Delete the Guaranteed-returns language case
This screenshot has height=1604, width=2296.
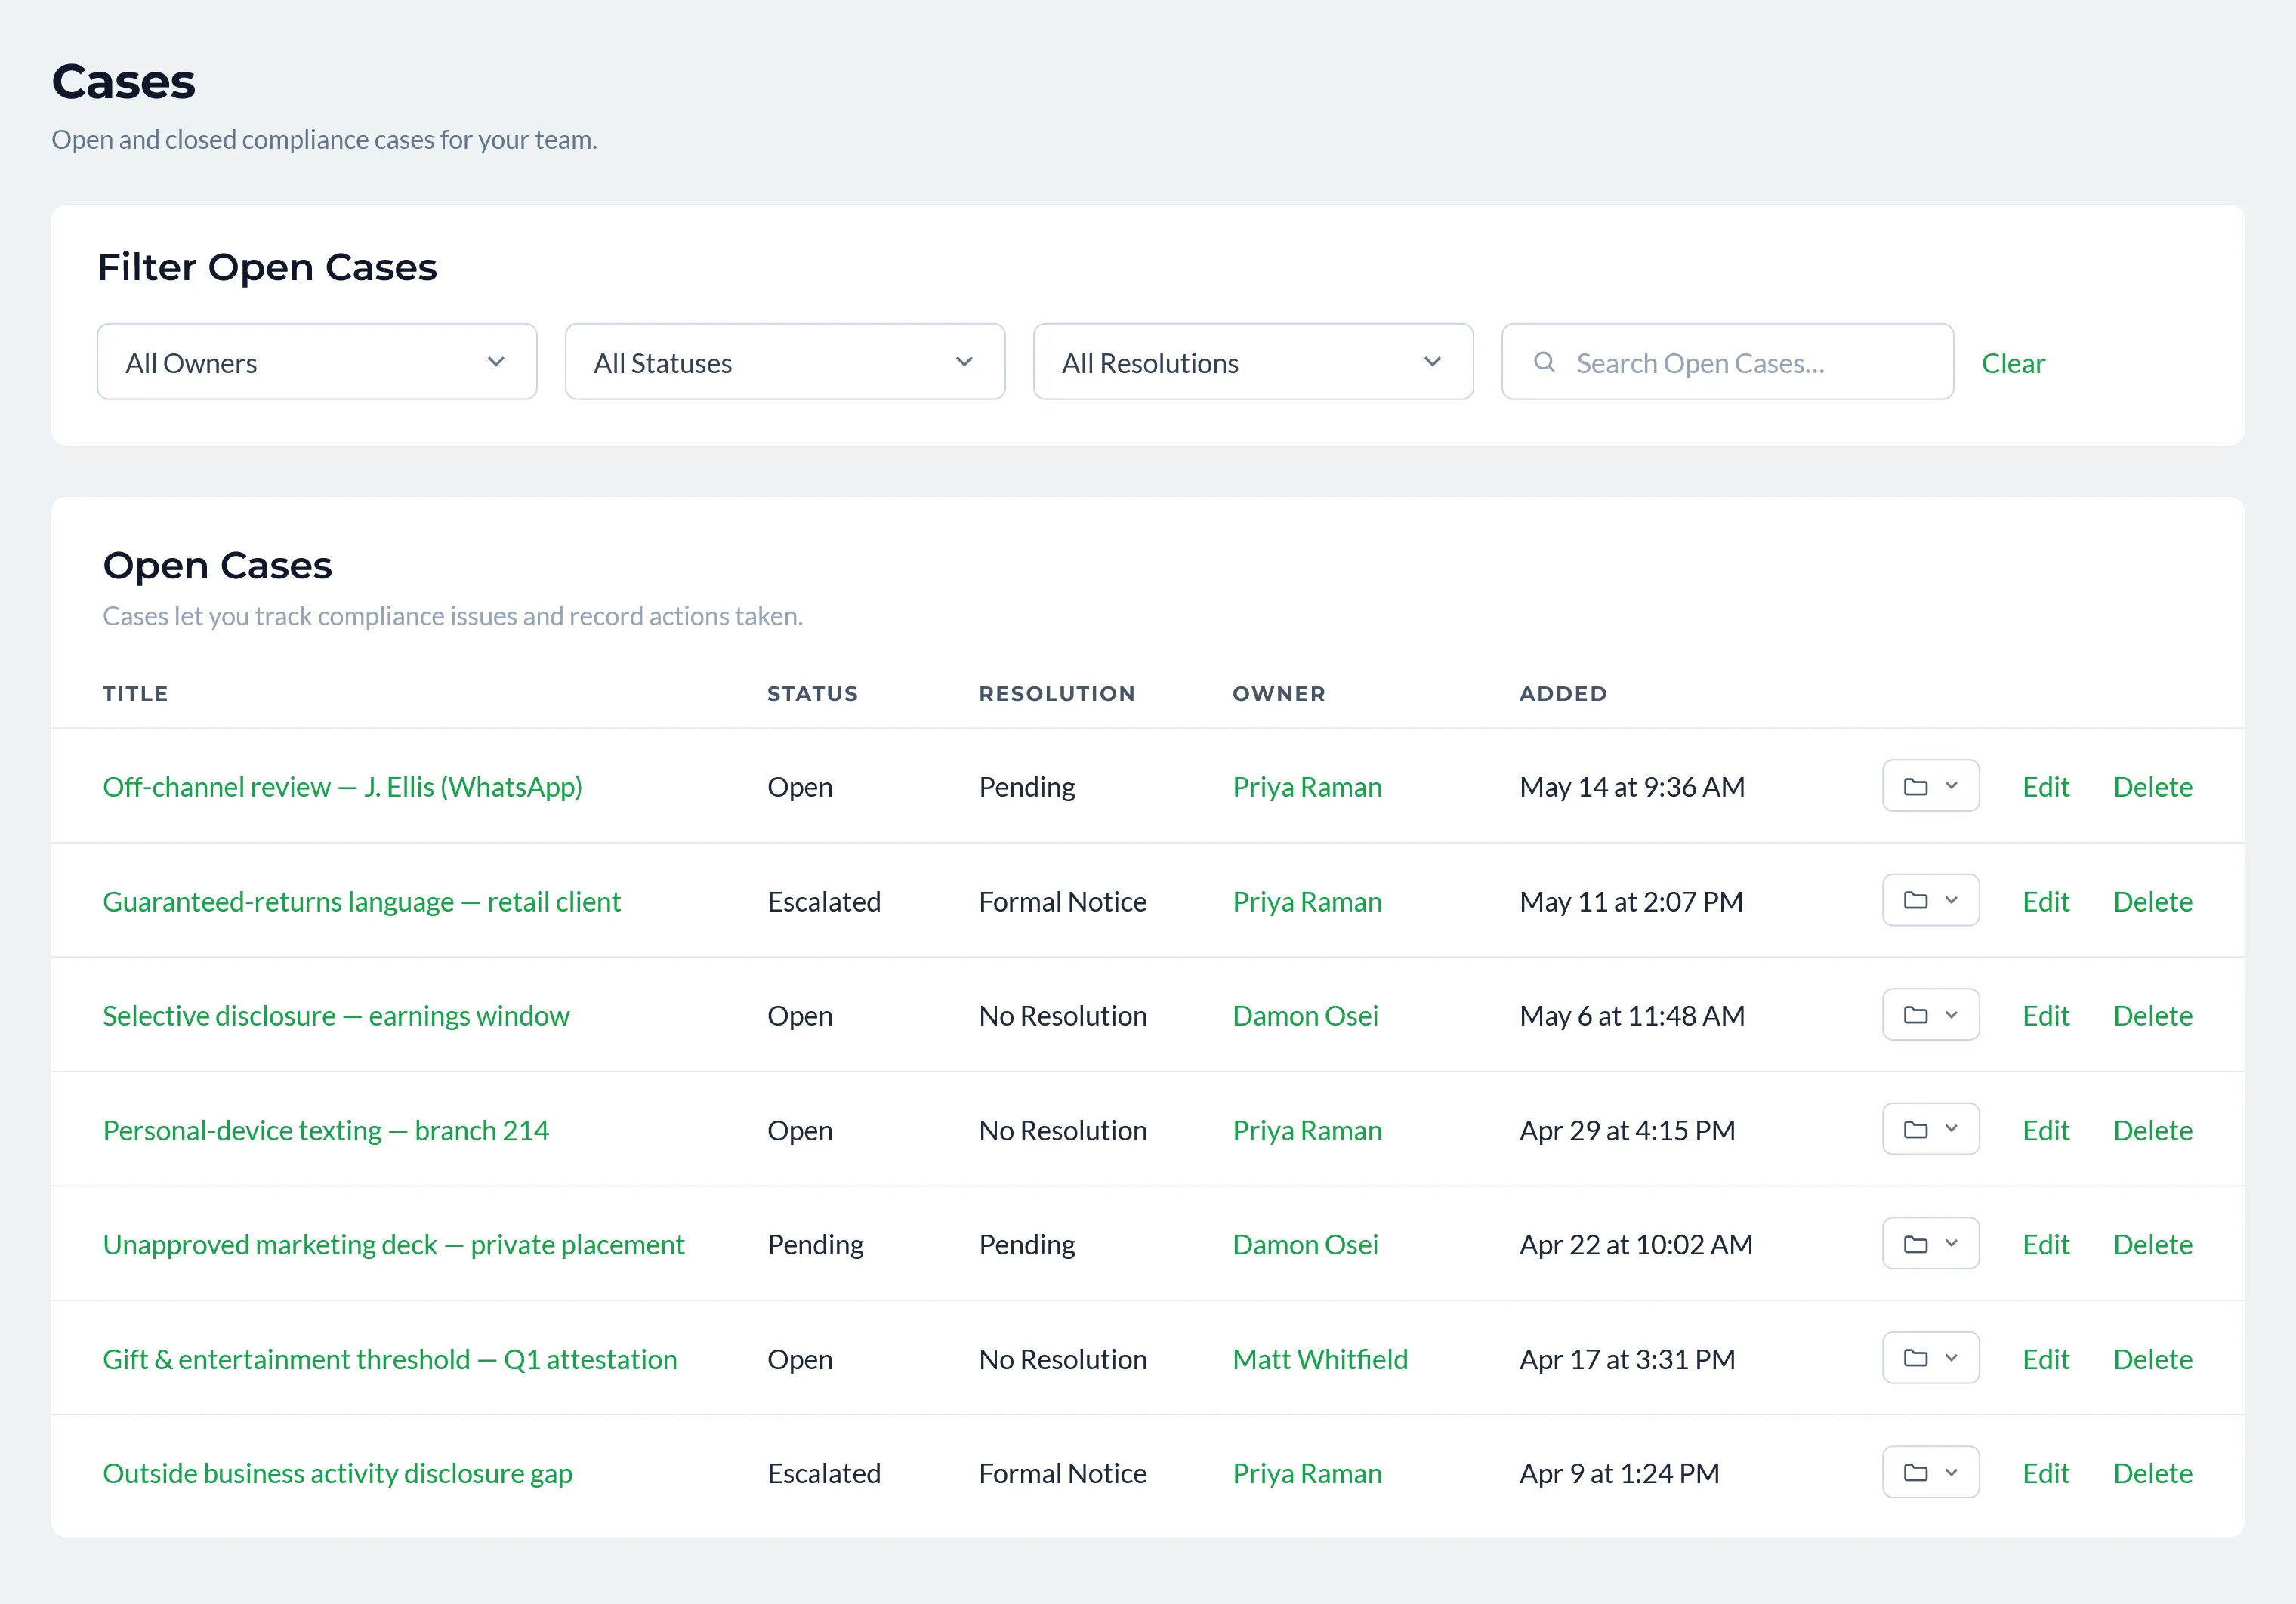click(2152, 901)
